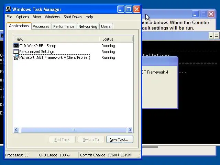Switch to the Processes tab
The image size is (220, 165).
coord(41,26)
